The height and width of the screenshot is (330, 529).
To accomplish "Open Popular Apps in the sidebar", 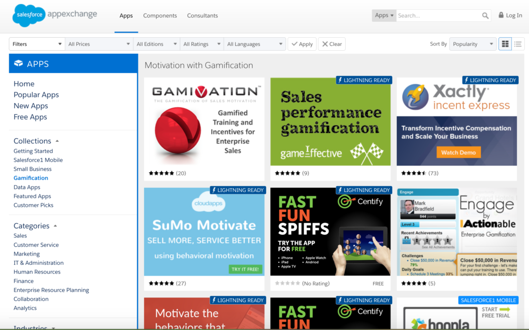I will [x=36, y=95].
